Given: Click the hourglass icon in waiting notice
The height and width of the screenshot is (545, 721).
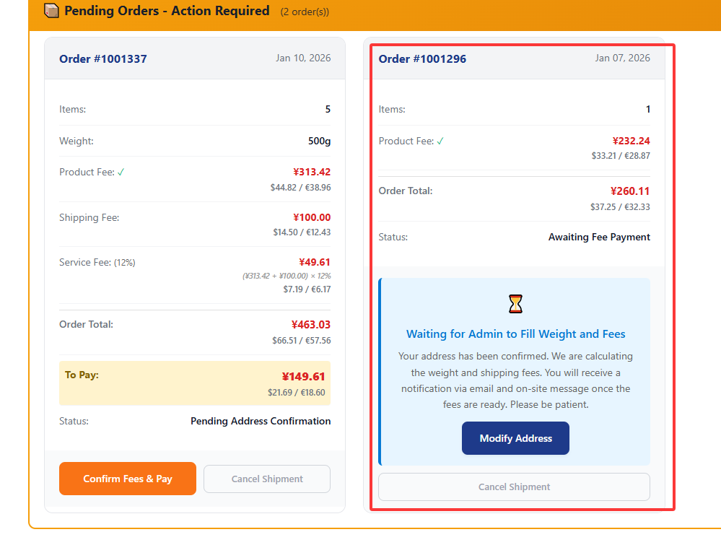Looking at the screenshot, I should point(515,304).
